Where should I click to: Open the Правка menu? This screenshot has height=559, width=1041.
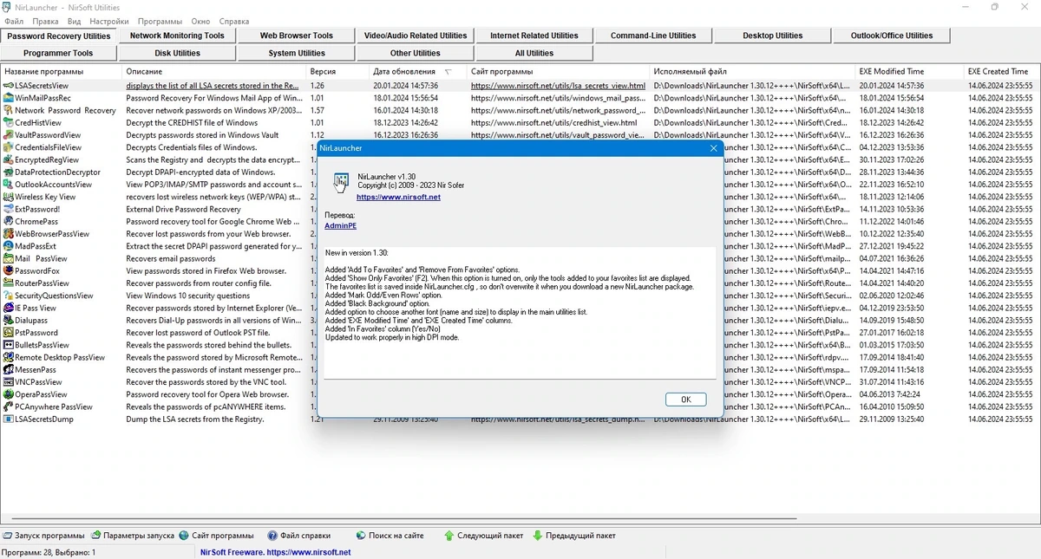(45, 21)
